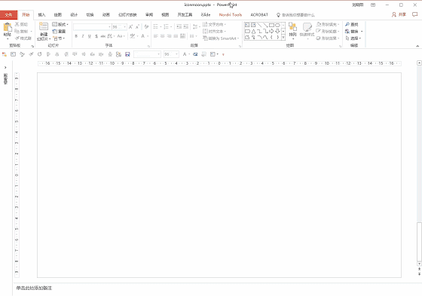
Task: Click the Decrease Indent icon
Action: (x=179, y=26)
